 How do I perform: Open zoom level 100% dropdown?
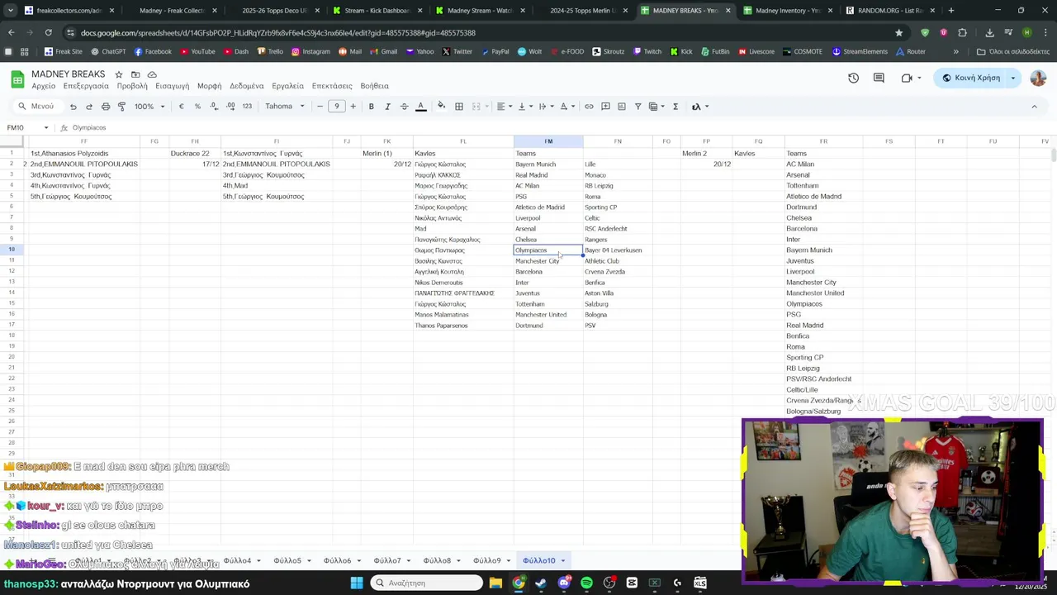[x=149, y=107]
